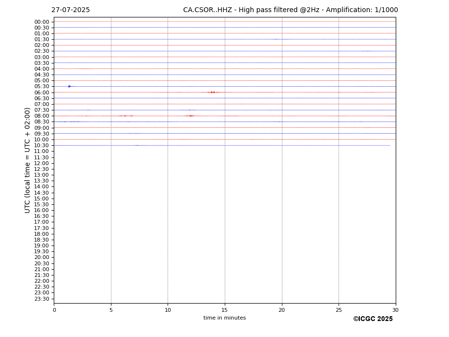Select the 10:00 row label
449x337 pixels.
tap(42, 140)
